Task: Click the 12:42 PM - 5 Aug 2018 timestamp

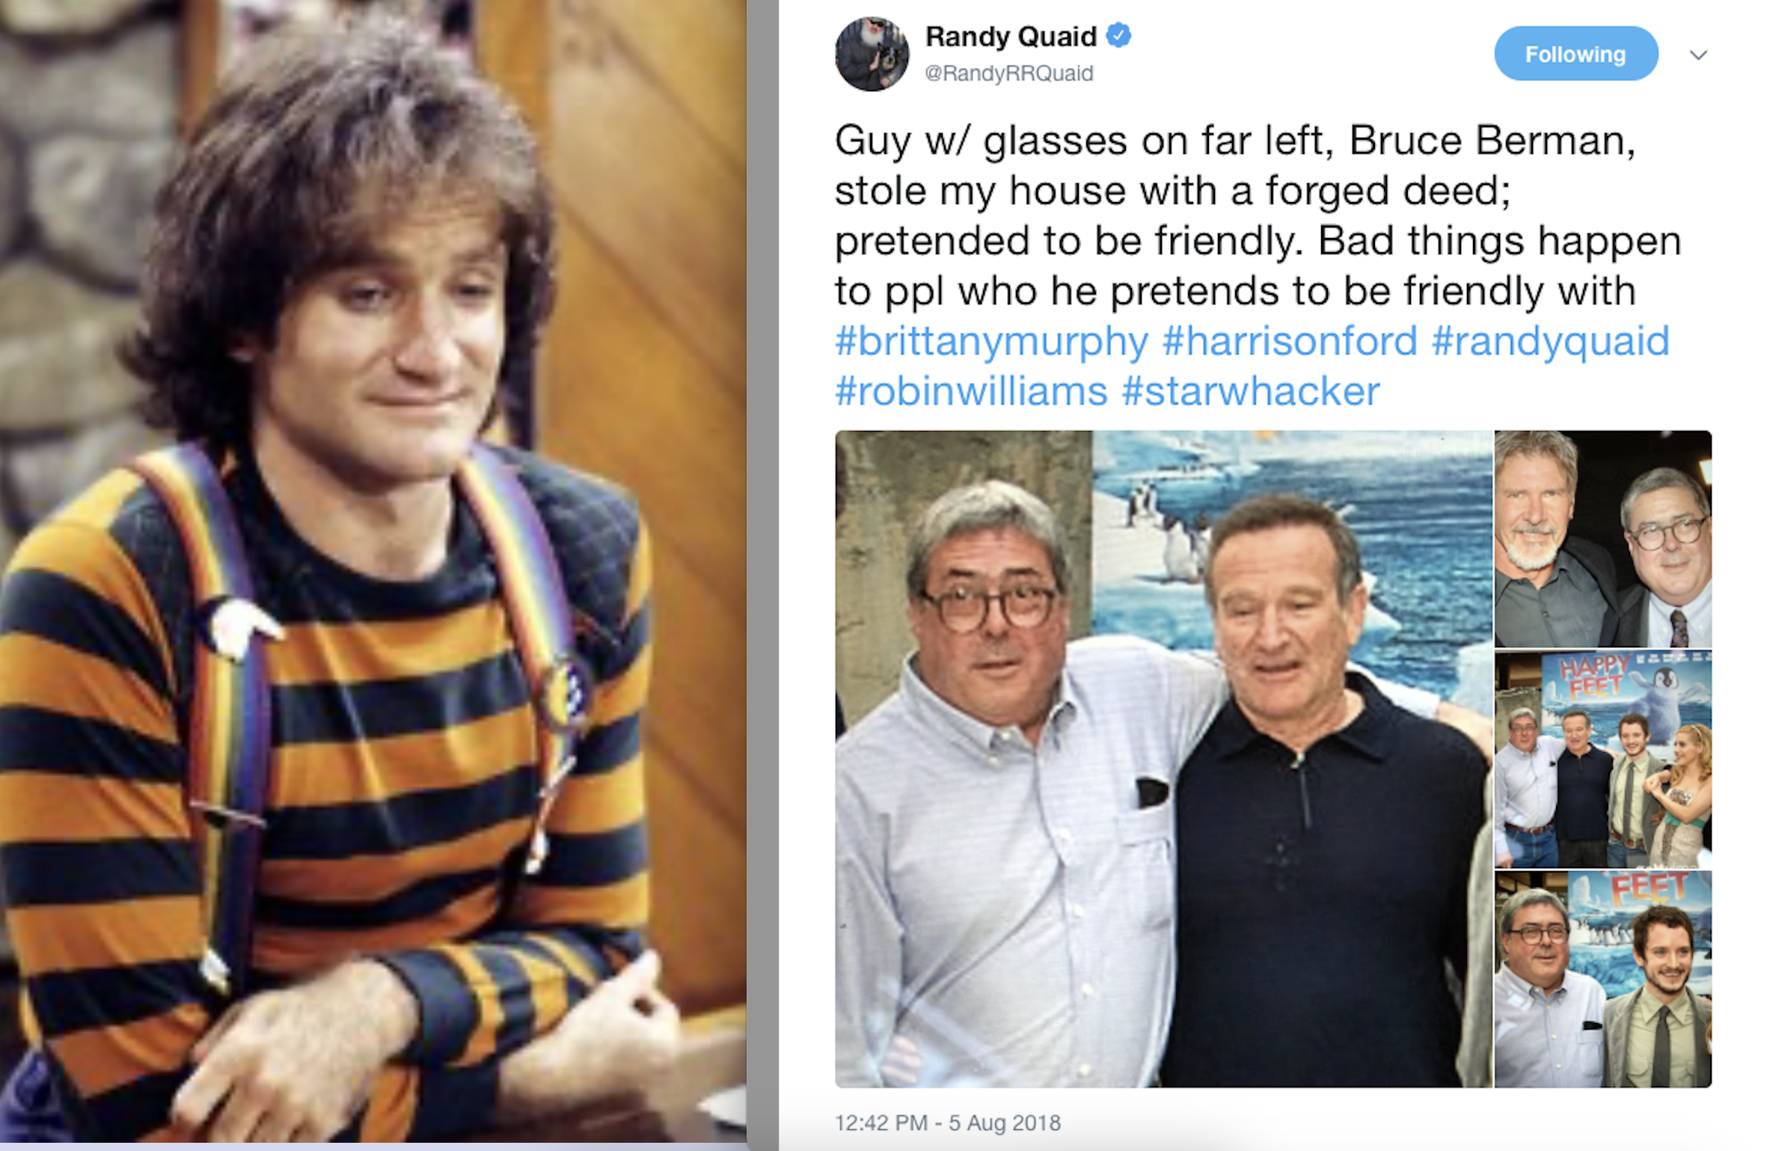Action: point(947,1123)
